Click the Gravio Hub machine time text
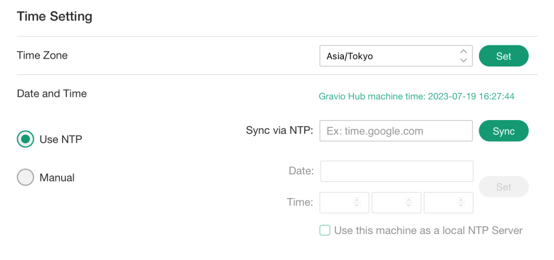554x260 pixels. pos(417,96)
